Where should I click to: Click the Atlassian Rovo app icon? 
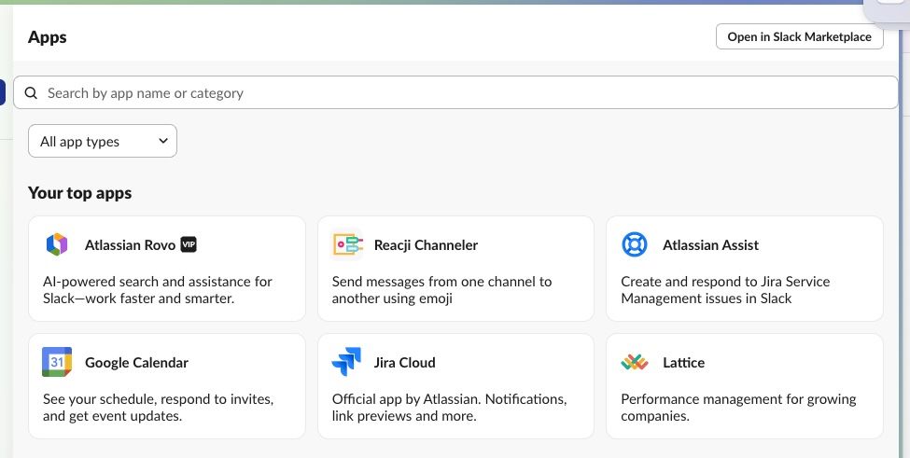click(x=57, y=244)
